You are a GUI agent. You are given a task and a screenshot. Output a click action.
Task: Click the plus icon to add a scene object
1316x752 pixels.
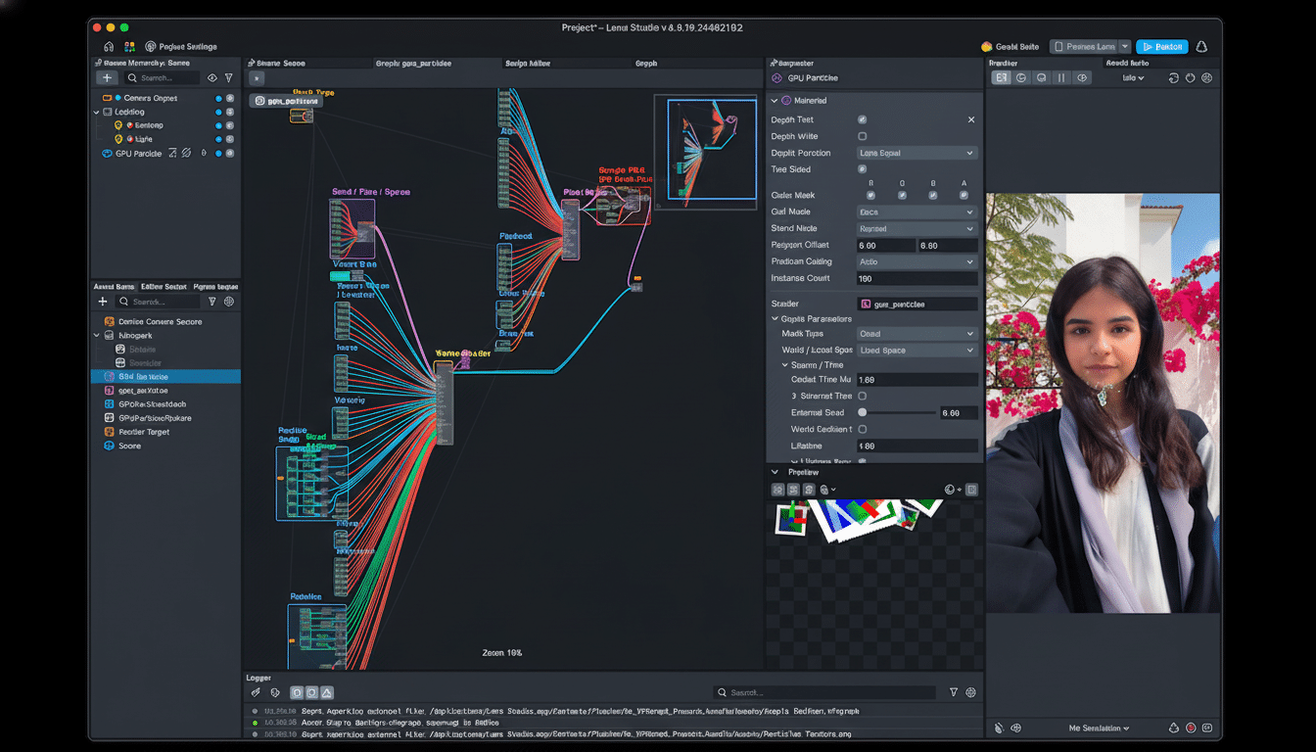pos(106,77)
